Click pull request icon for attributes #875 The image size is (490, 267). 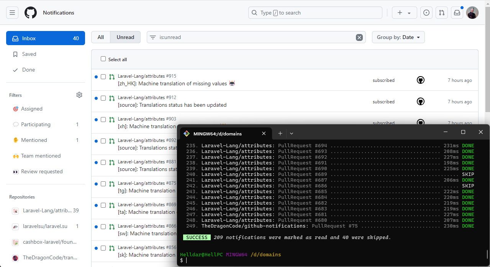click(112, 184)
